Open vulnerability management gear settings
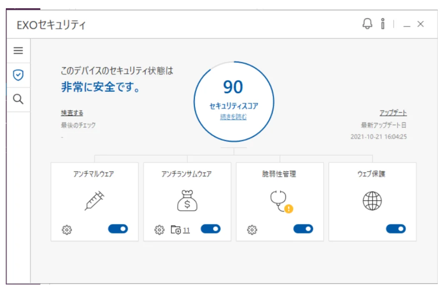Viewport: 444px width, 289px height. 252,229
